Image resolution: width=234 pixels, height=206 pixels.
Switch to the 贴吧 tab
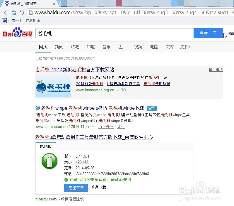click(75, 47)
